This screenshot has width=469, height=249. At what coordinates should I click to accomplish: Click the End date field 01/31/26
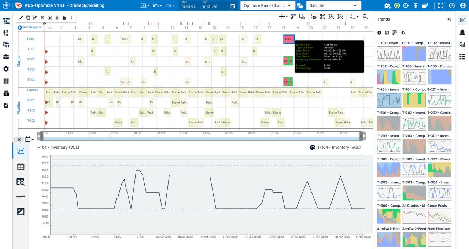coord(210,7)
